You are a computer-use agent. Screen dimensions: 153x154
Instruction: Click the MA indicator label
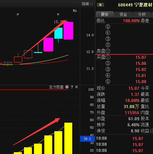[x=75, y=11]
